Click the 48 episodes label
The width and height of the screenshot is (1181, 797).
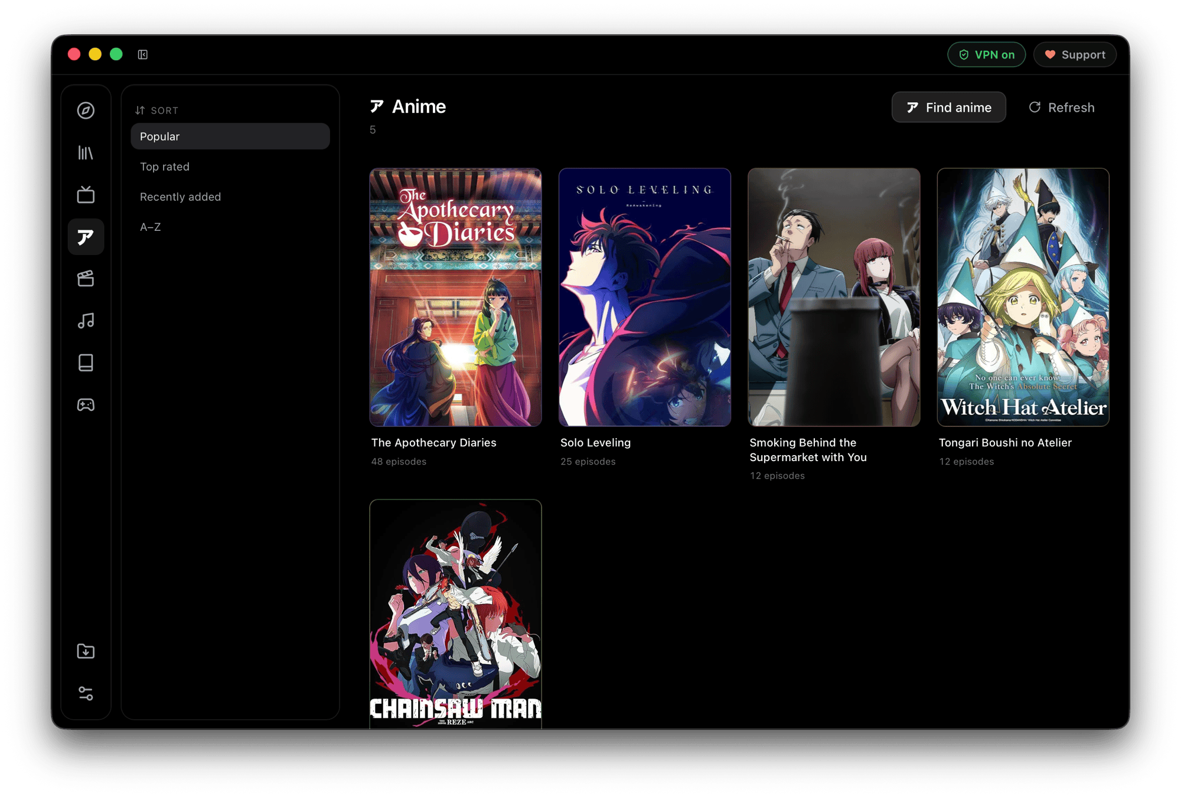coord(399,462)
